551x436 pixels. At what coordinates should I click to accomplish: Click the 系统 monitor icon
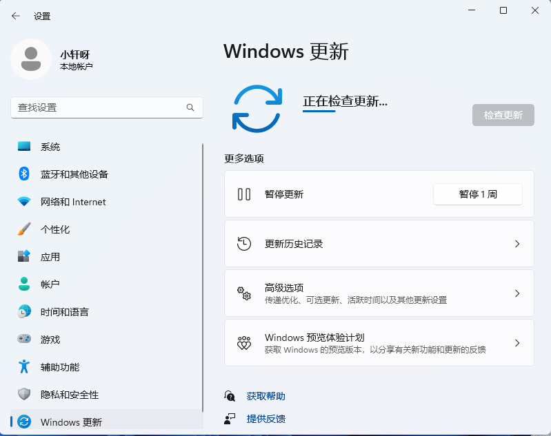(x=24, y=147)
